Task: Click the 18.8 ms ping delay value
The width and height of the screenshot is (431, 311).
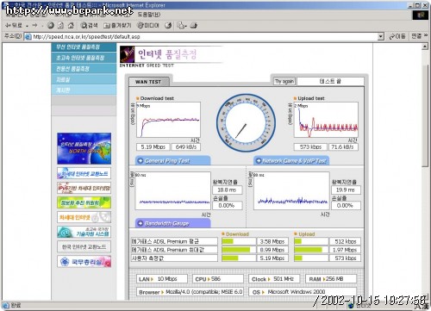Action: [227, 190]
